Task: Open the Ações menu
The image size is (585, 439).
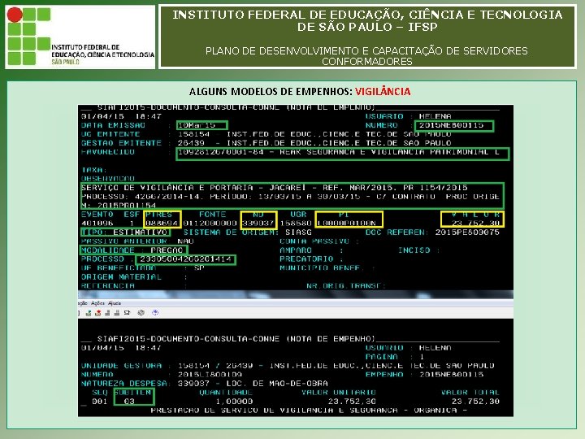Action: [97, 303]
